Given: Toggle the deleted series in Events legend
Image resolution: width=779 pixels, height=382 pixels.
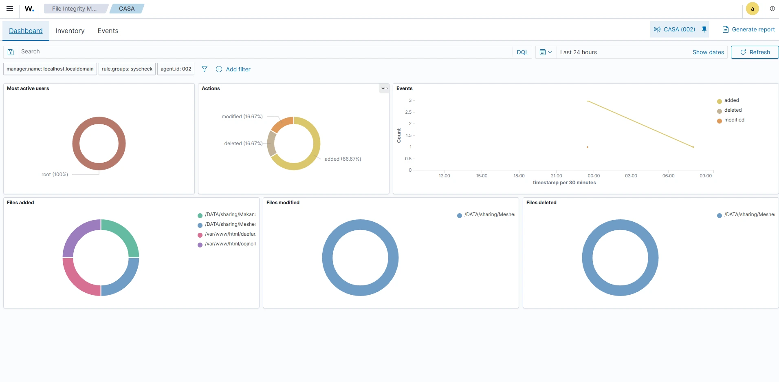Looking at the screenshot, I should click(733, 110).
